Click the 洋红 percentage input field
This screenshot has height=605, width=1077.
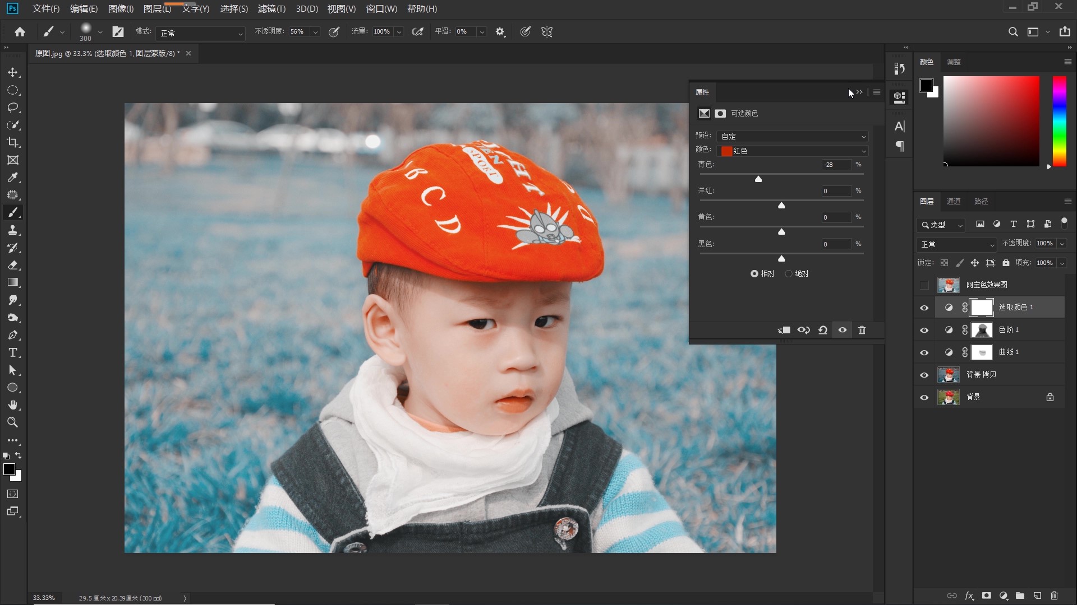(836, 191)
